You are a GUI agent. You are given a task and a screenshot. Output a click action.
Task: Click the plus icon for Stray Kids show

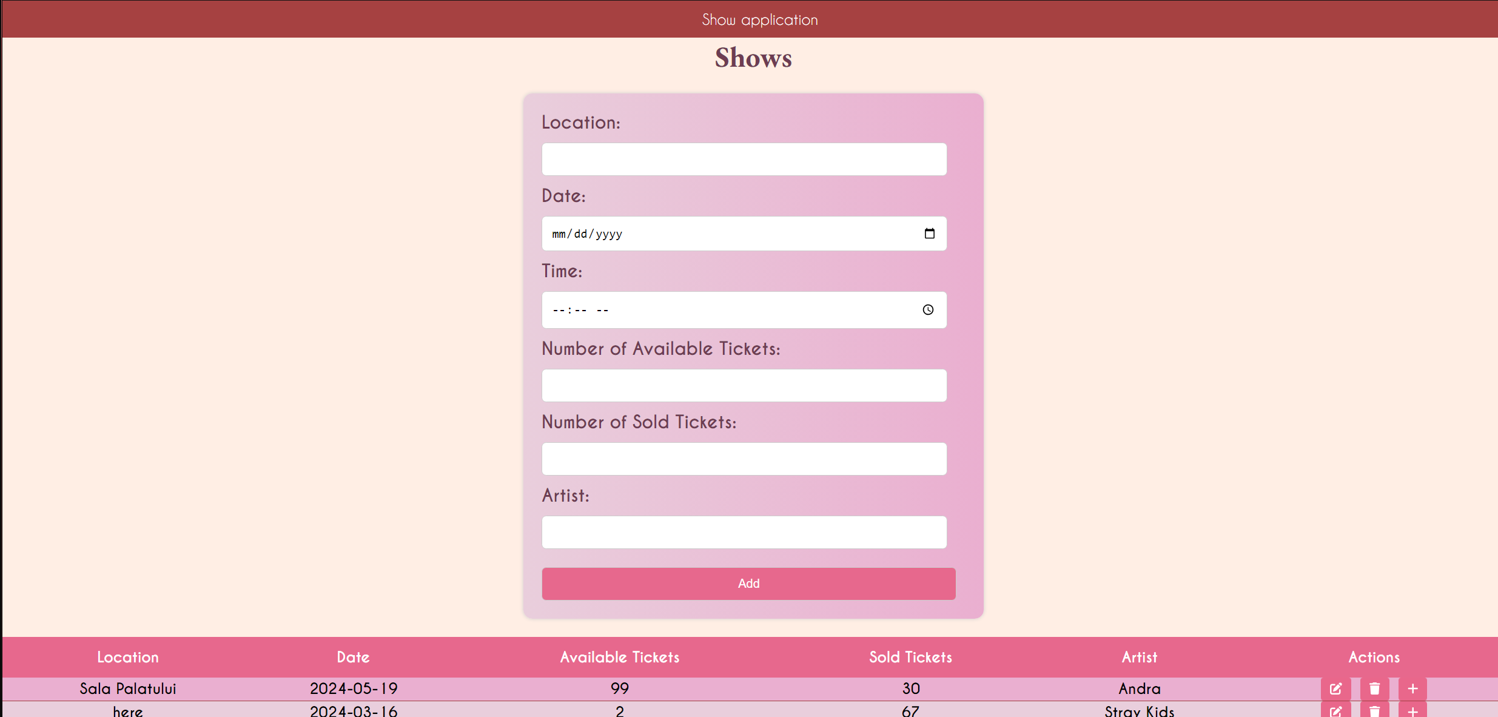[1412, 711]
